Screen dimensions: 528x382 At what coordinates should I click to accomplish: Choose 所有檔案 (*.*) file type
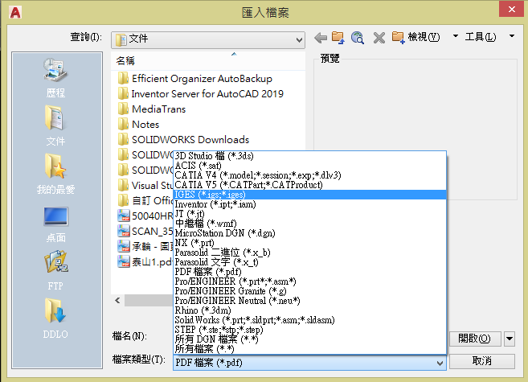[309, 349]
